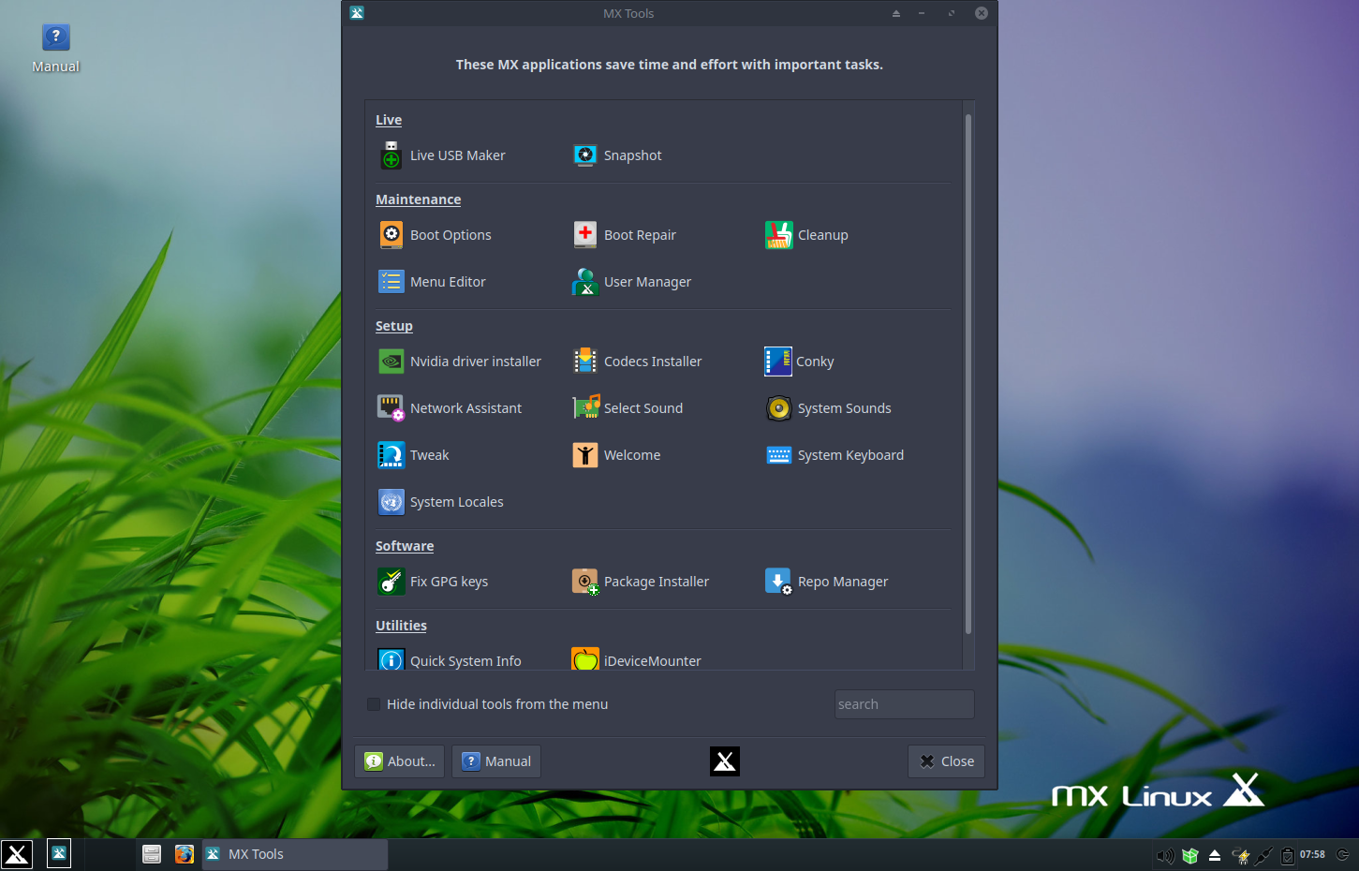Image resolution: width=1359 pixels, height=871 pixels.
Task: Click the search field
Action: pyautogui.click(x=903, y=703)
